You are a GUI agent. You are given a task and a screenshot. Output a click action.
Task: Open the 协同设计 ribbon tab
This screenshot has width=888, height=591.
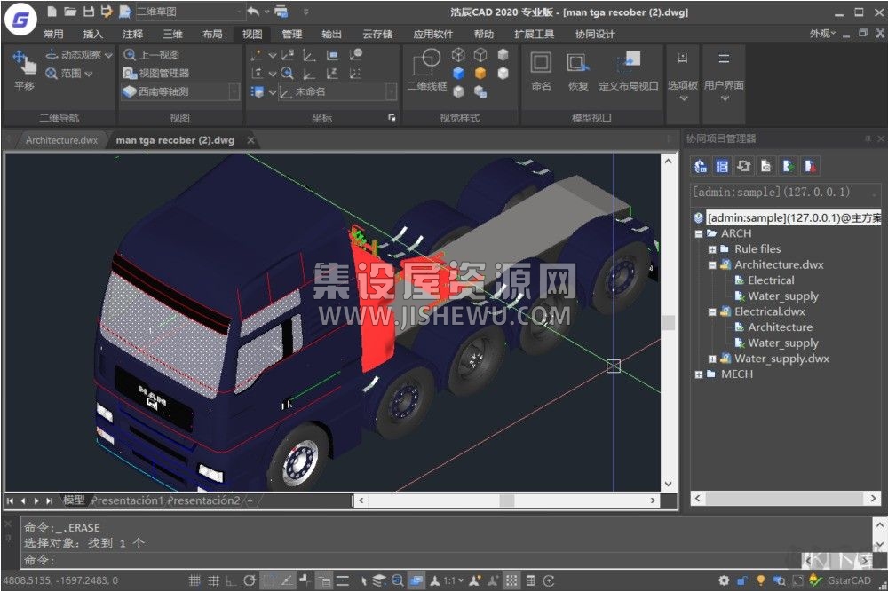point(595,34)
